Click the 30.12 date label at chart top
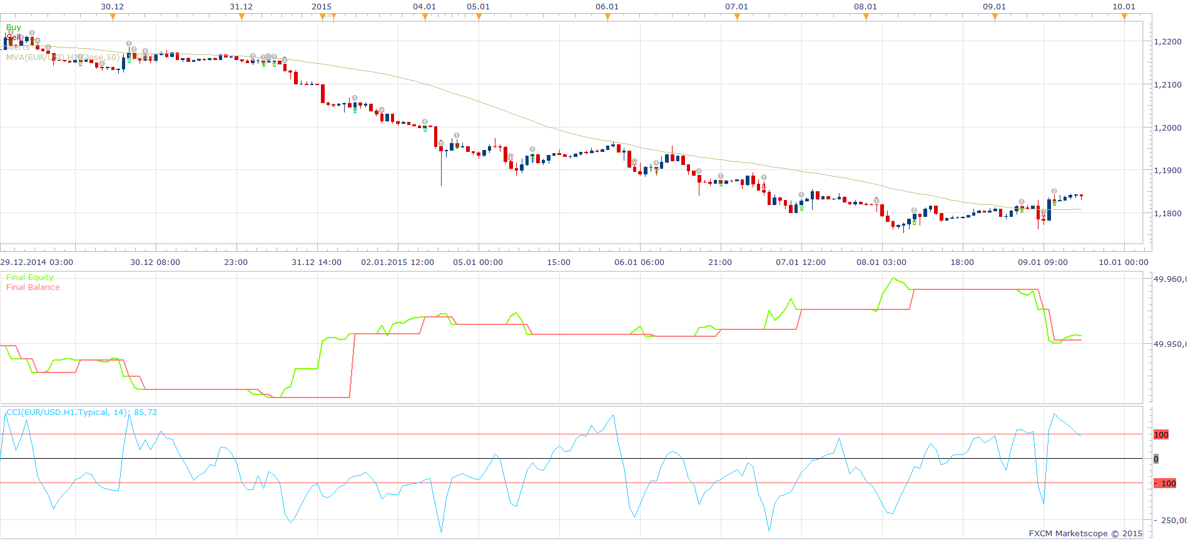1188x540 pixels. click(113, 7)
